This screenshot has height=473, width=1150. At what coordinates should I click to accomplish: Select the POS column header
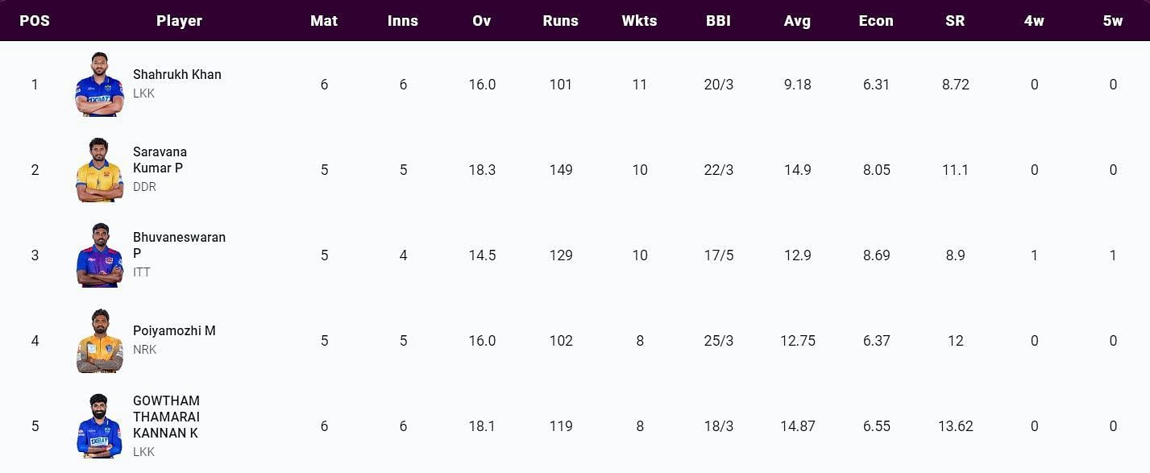(x=35, y=21)
